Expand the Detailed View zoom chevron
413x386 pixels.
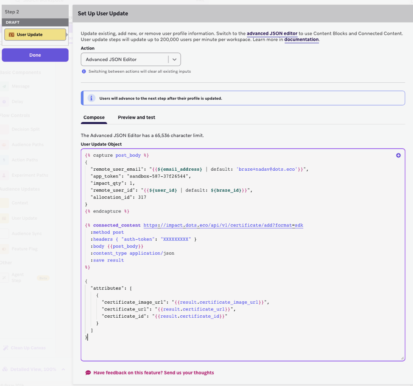(63, 369)
